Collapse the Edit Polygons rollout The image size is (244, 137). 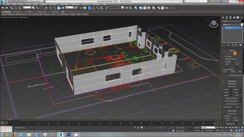tap(232, 84)
